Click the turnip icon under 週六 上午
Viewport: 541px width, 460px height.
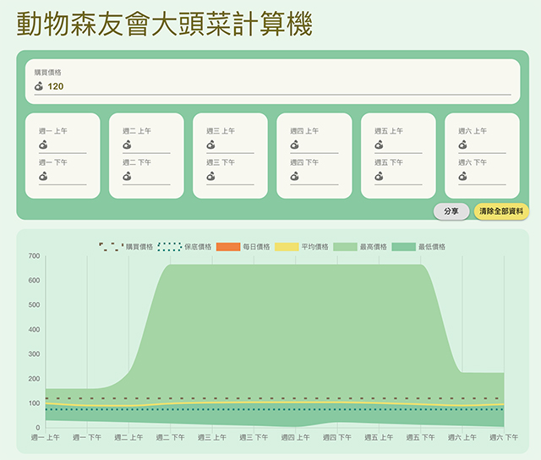[x=462, y=145]
